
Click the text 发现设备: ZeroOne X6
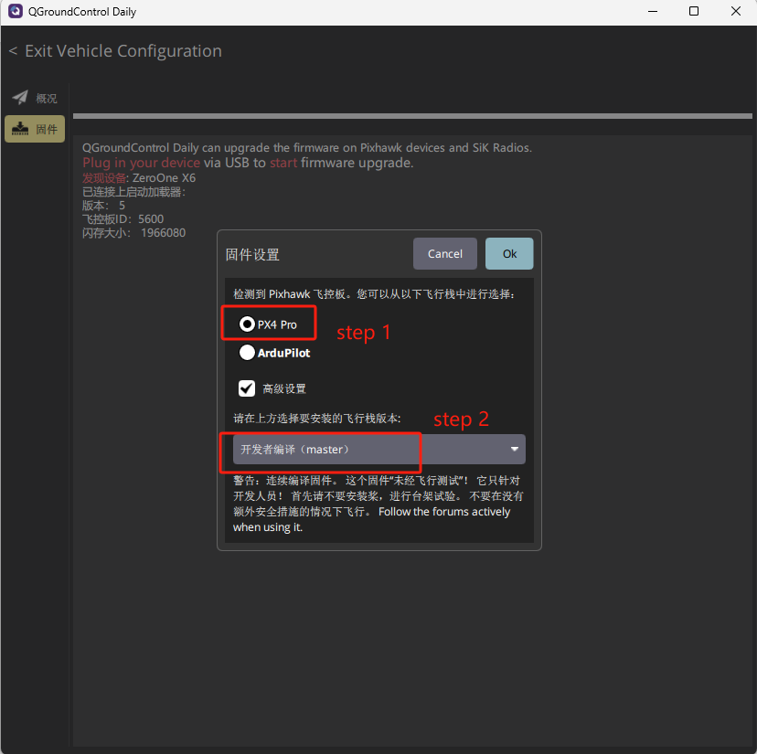tap(139, 177)
